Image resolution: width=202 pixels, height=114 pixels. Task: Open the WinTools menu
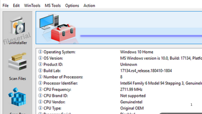[x=32, y=6]
